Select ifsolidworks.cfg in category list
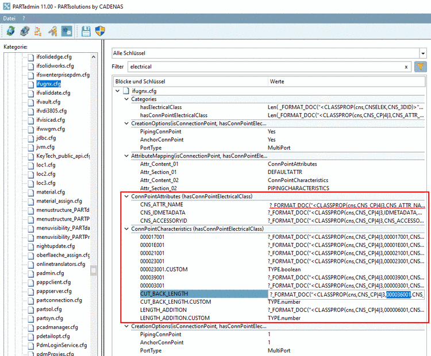Viewport: 431px width, 356px height. 55,66
